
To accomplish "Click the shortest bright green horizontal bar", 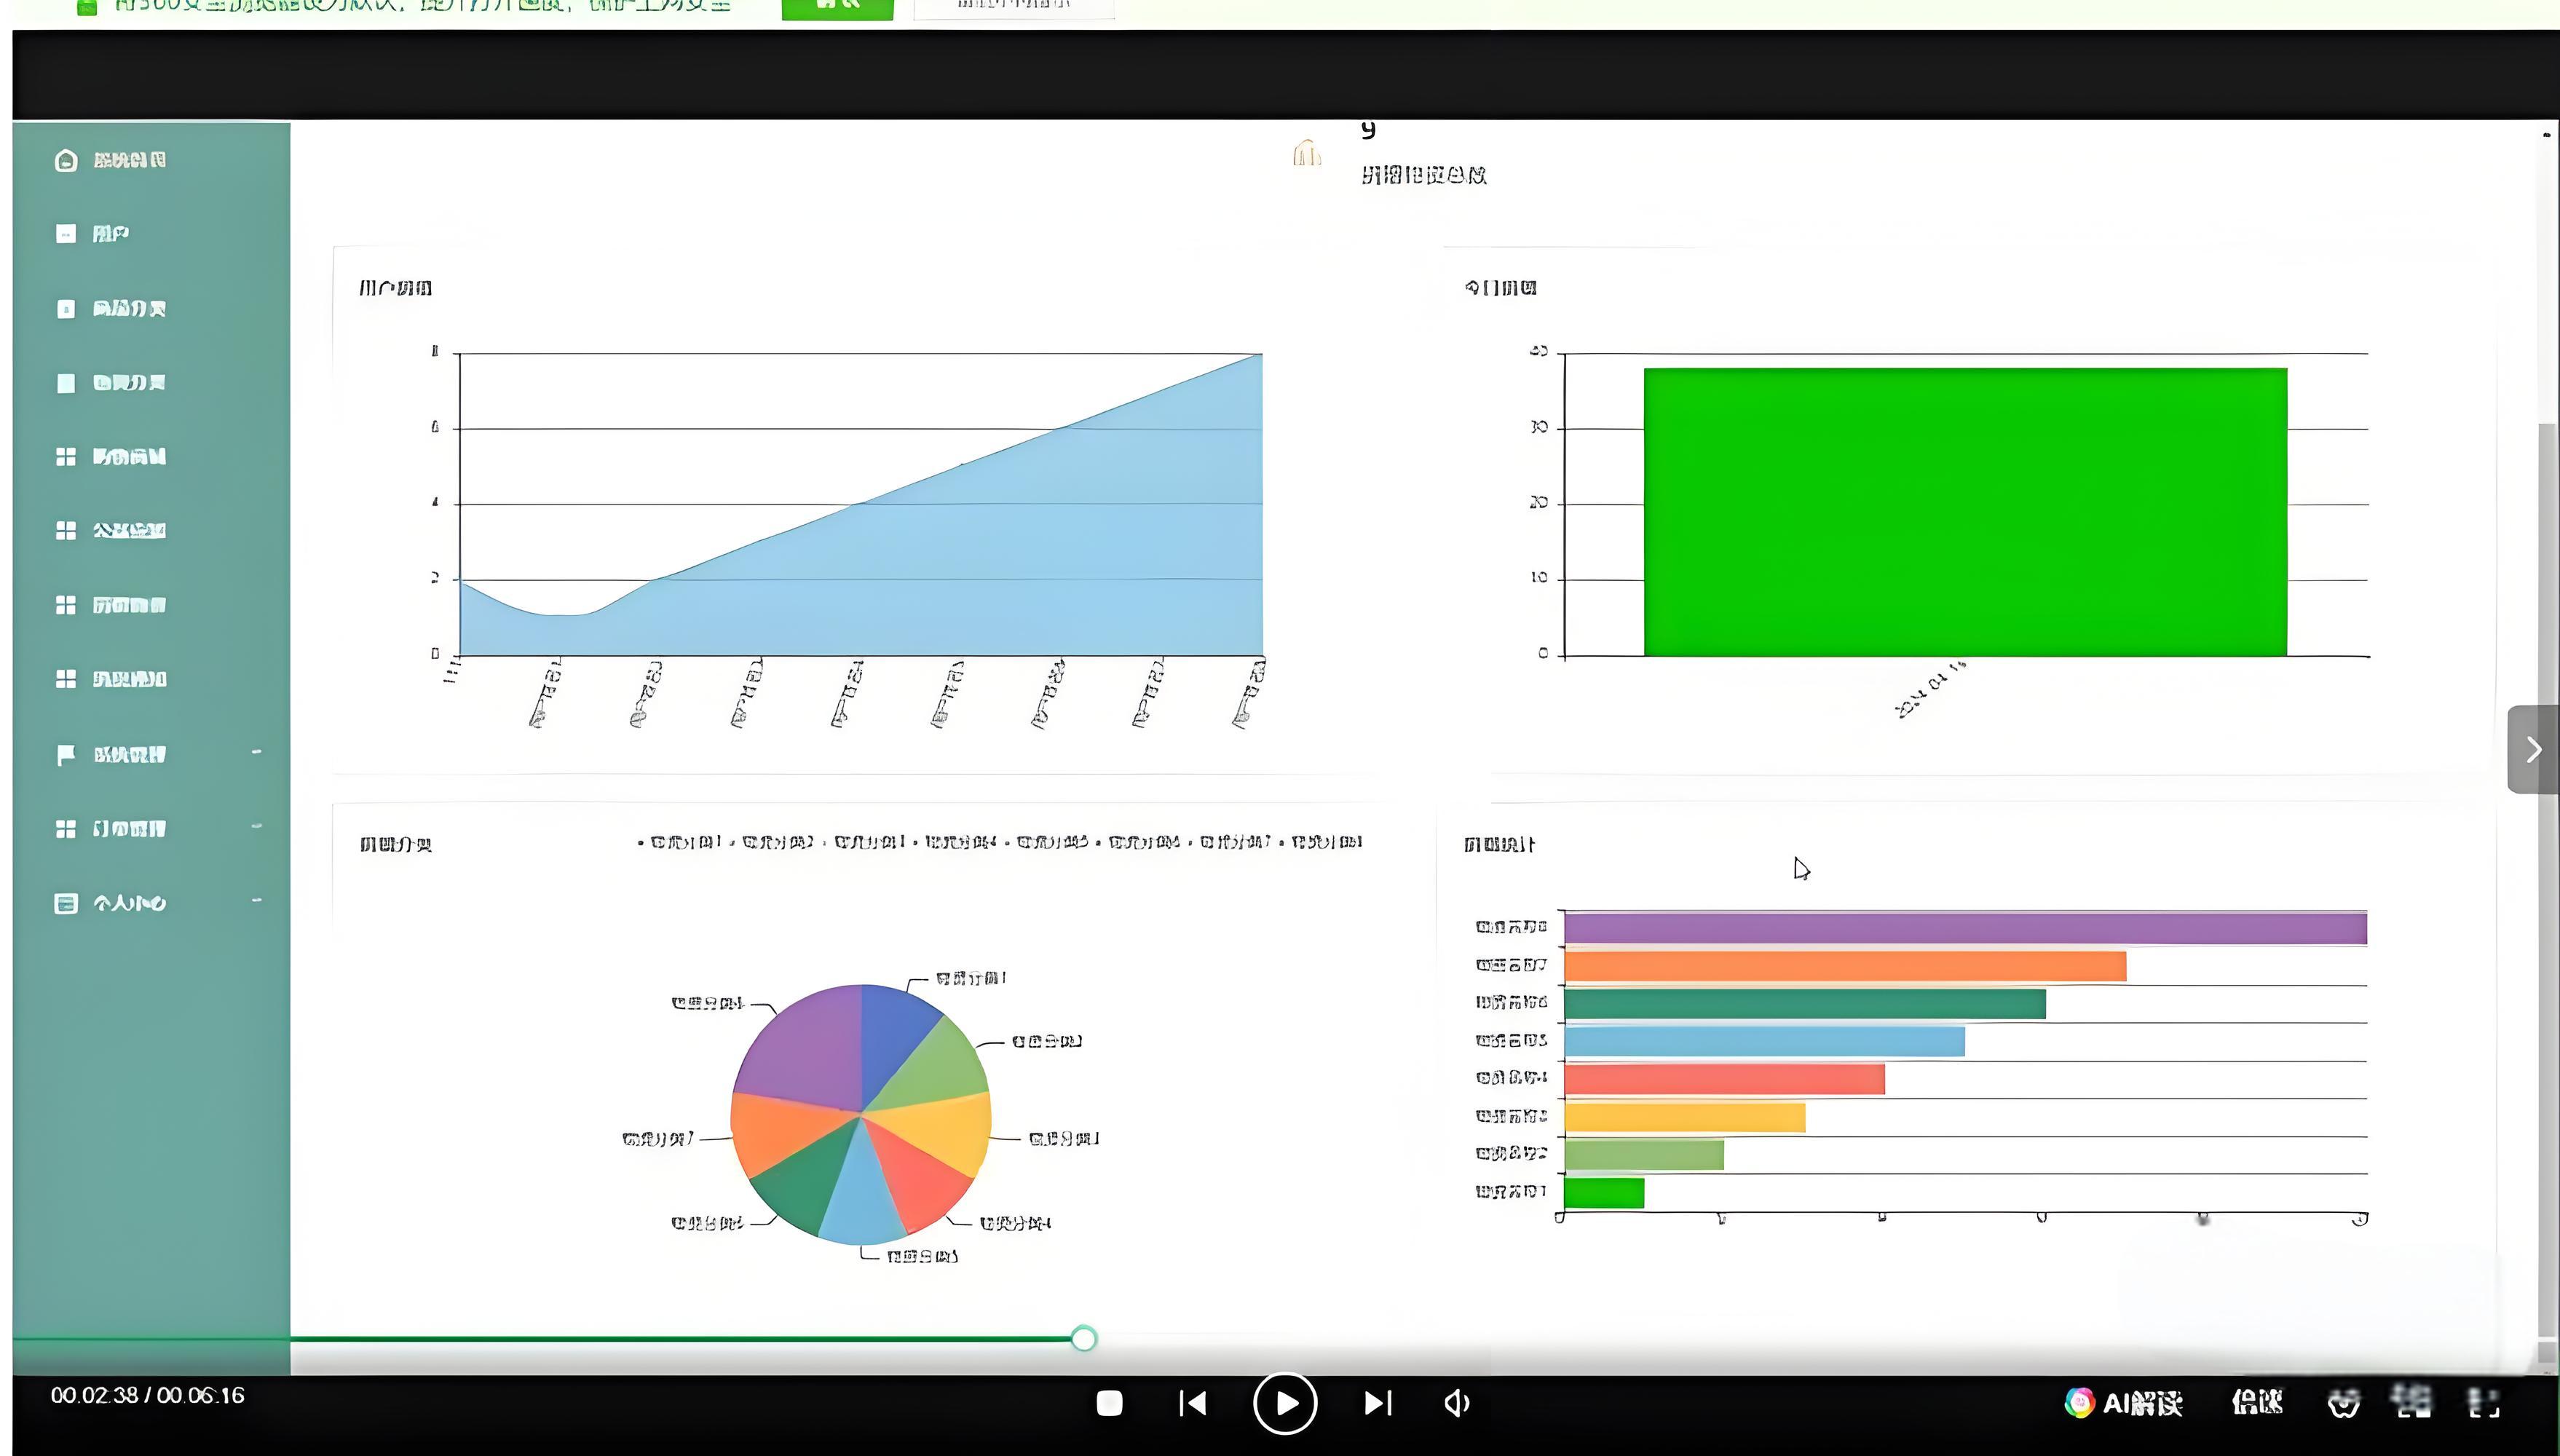I will [1604, 1193].
